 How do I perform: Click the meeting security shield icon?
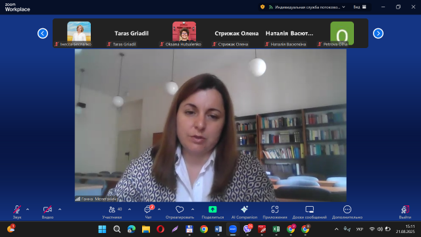click(x=262, y=7)
